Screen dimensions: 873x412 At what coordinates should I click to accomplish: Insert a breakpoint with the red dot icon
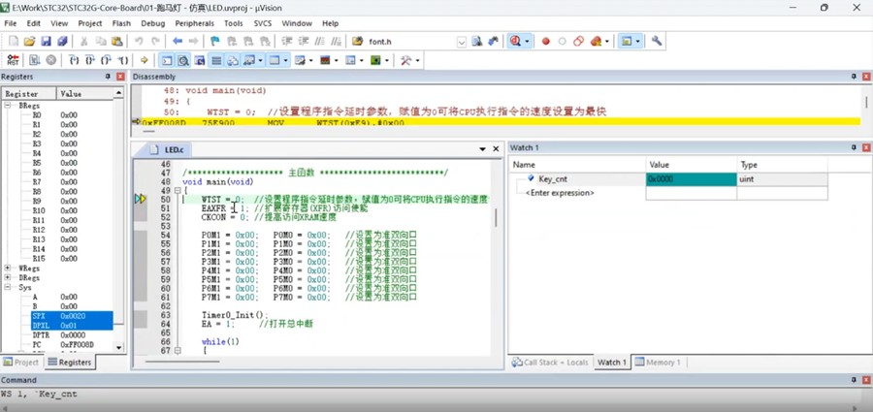546,42
